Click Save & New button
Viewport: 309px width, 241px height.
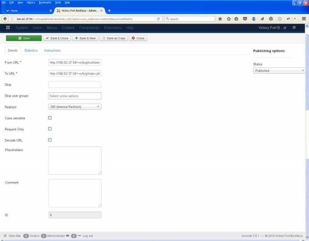pos(85,38)
